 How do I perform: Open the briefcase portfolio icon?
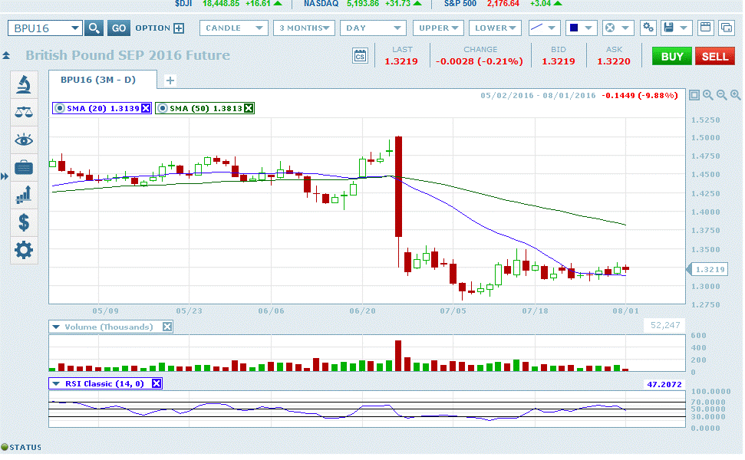(24, 167)
